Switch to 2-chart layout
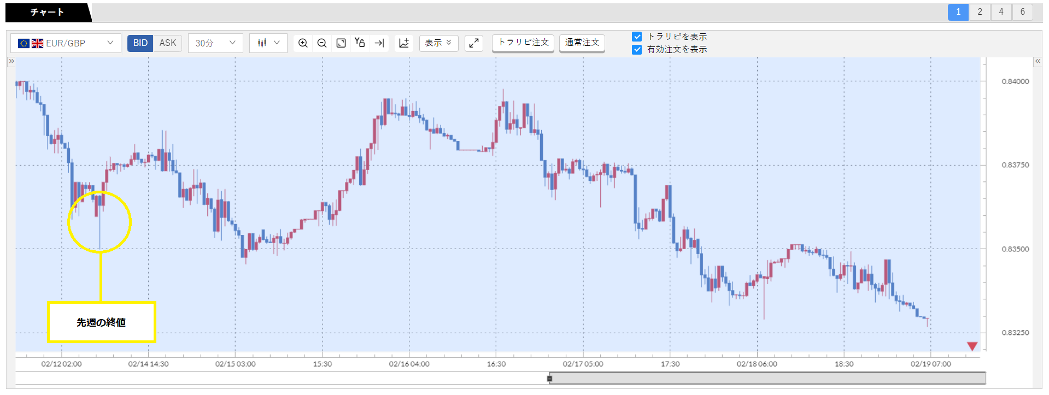Screen dimensions: 1049x395 pos(980,12)
